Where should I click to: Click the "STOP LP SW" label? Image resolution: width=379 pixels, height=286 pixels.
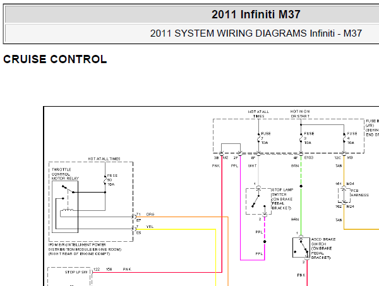[76, 272]
